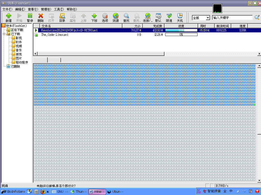Select the 已删除 recycle folder
This screenshot has width=261, height=195.
(x=16, y=66)
